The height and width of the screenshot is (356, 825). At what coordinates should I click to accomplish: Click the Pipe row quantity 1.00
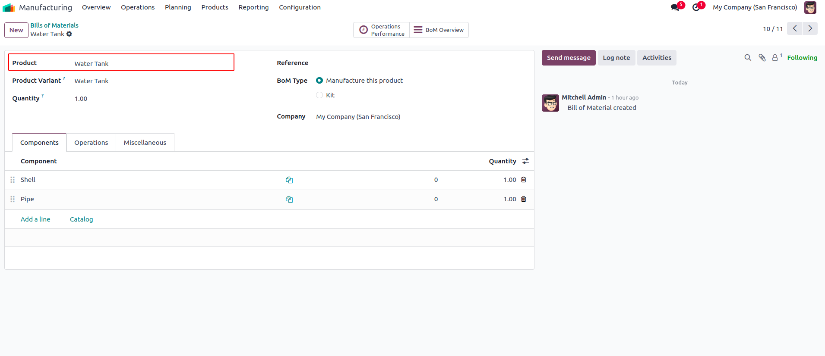[x=509, y=199]
